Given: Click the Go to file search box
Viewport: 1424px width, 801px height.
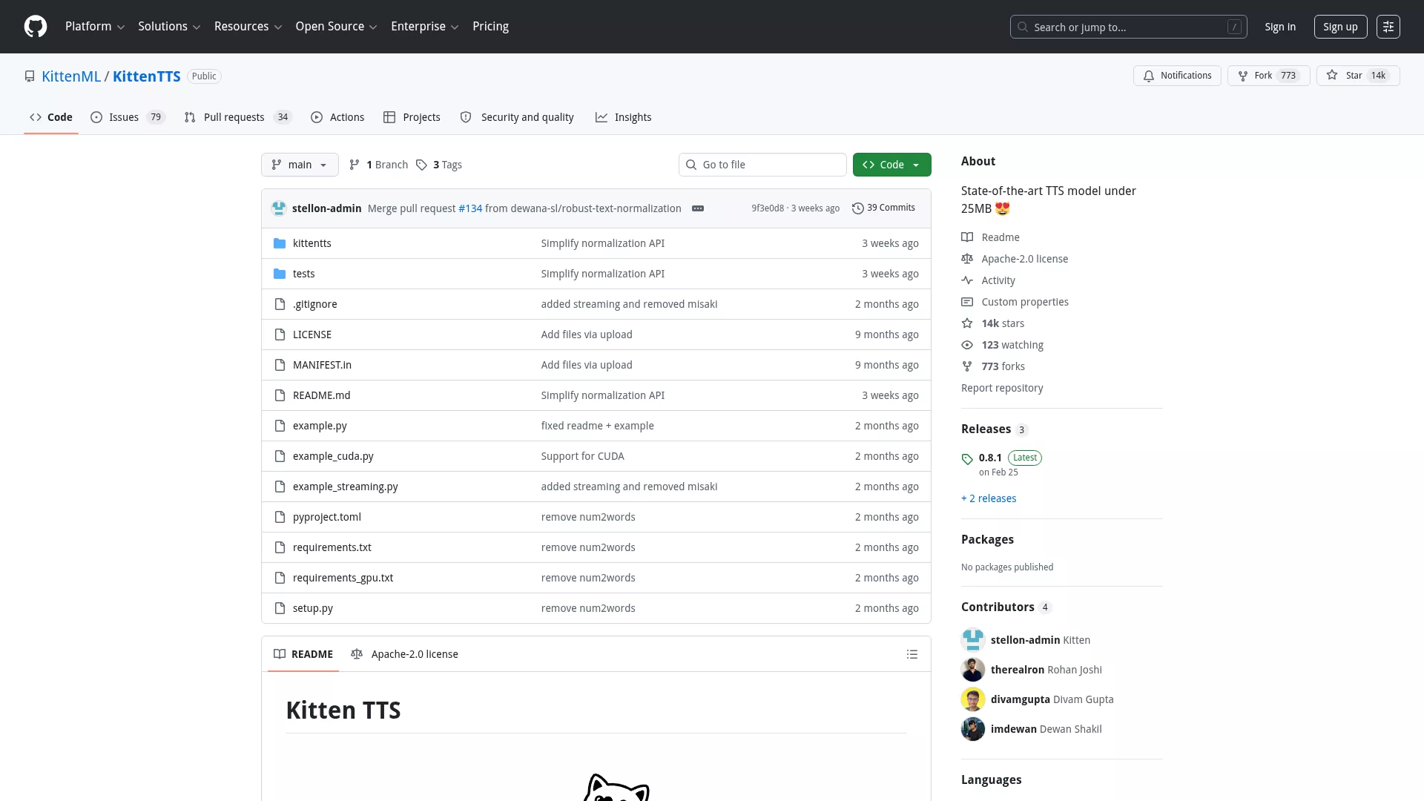Looking at the screenshot, I should [762, 165].
